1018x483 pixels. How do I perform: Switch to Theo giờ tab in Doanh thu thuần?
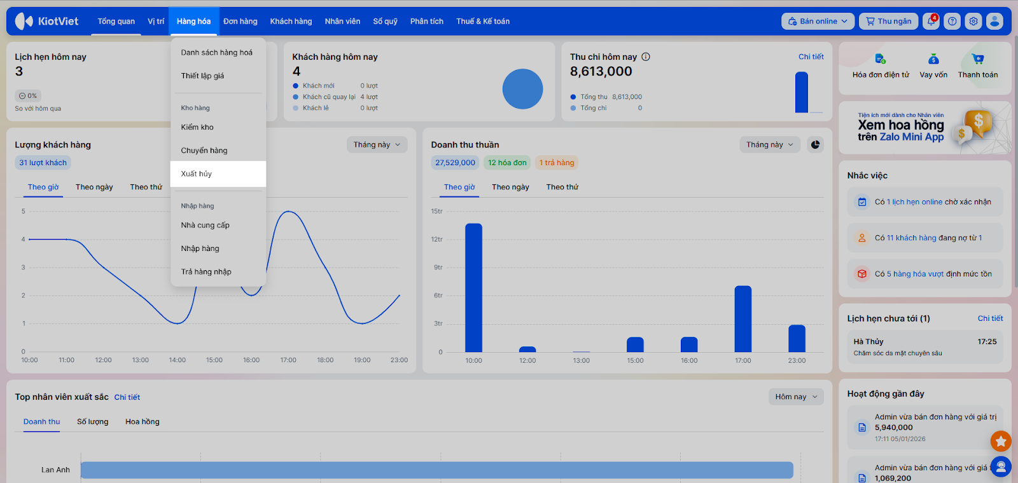pyautogui.click(x=459, y=187)
